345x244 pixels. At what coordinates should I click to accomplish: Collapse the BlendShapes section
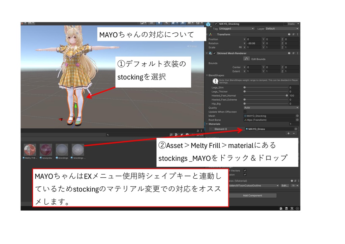[207, 75]
